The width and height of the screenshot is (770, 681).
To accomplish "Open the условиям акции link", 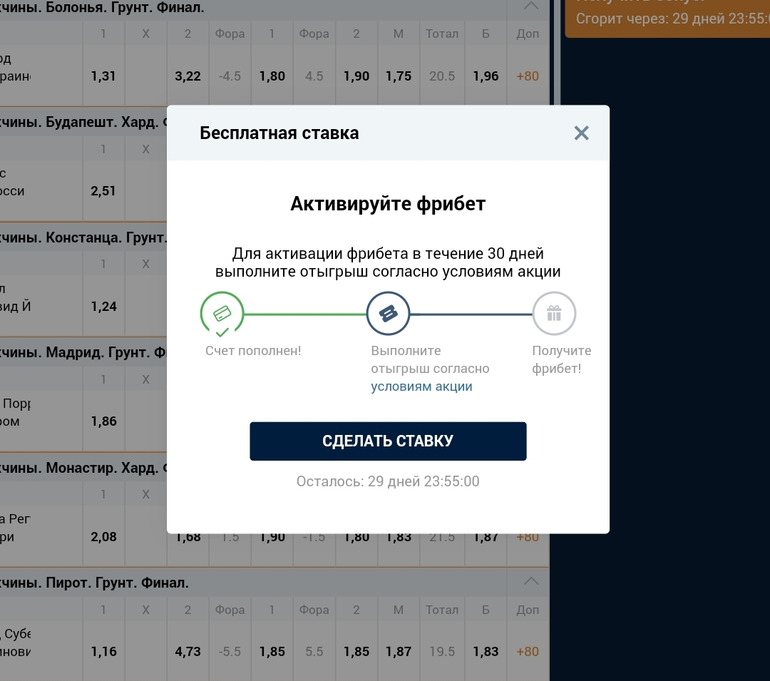I will coord(421,386).
